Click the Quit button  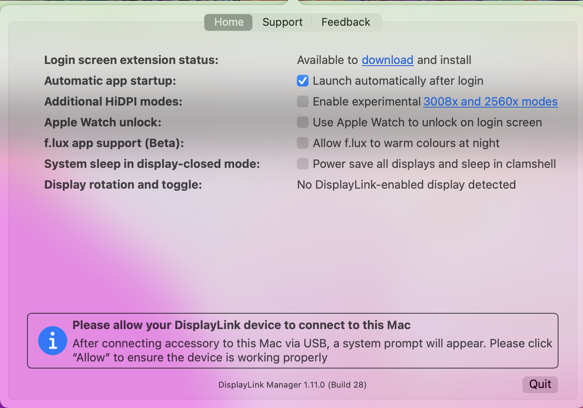540,384
